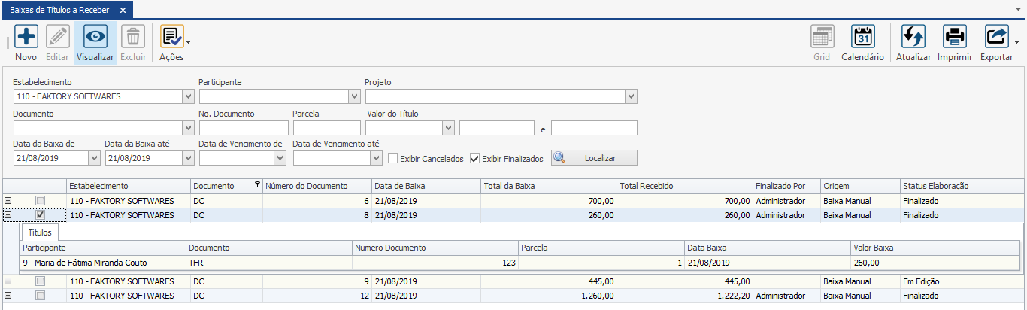Collapse the expanded document 8 row
Screen dimensions: 1027x310
pyautogui.click(x=8, y=215)
